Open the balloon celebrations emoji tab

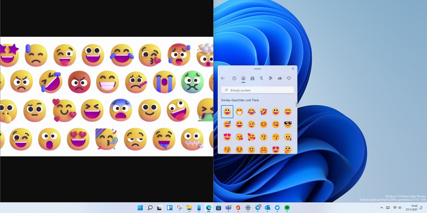261,79
